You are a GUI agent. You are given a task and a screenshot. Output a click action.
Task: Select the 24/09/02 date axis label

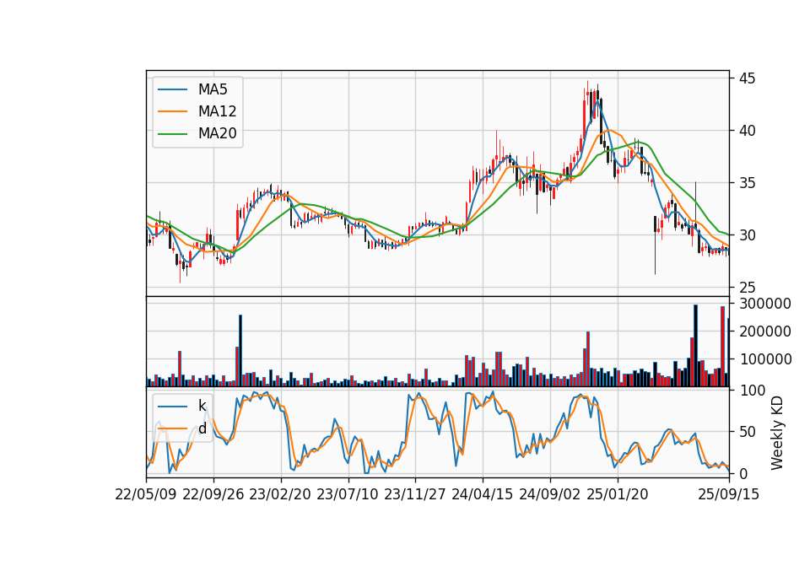(x=550, y=494)
